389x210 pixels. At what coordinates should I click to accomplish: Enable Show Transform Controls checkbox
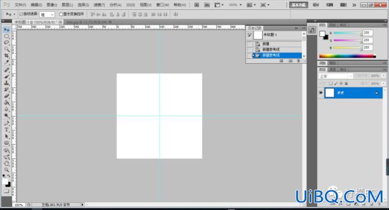(61, 14)
